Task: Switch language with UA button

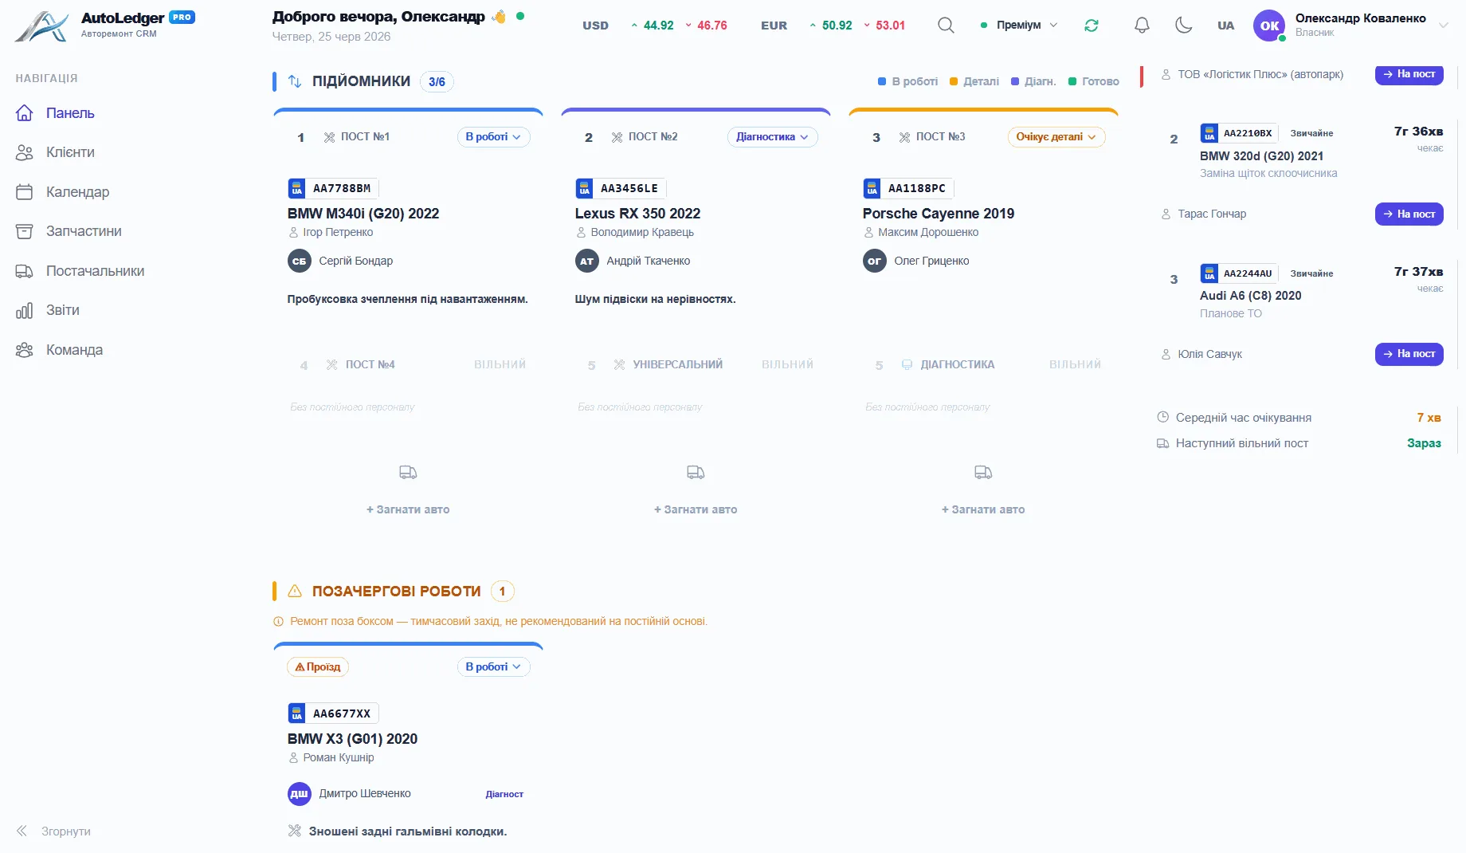Action: point(1225,26)
